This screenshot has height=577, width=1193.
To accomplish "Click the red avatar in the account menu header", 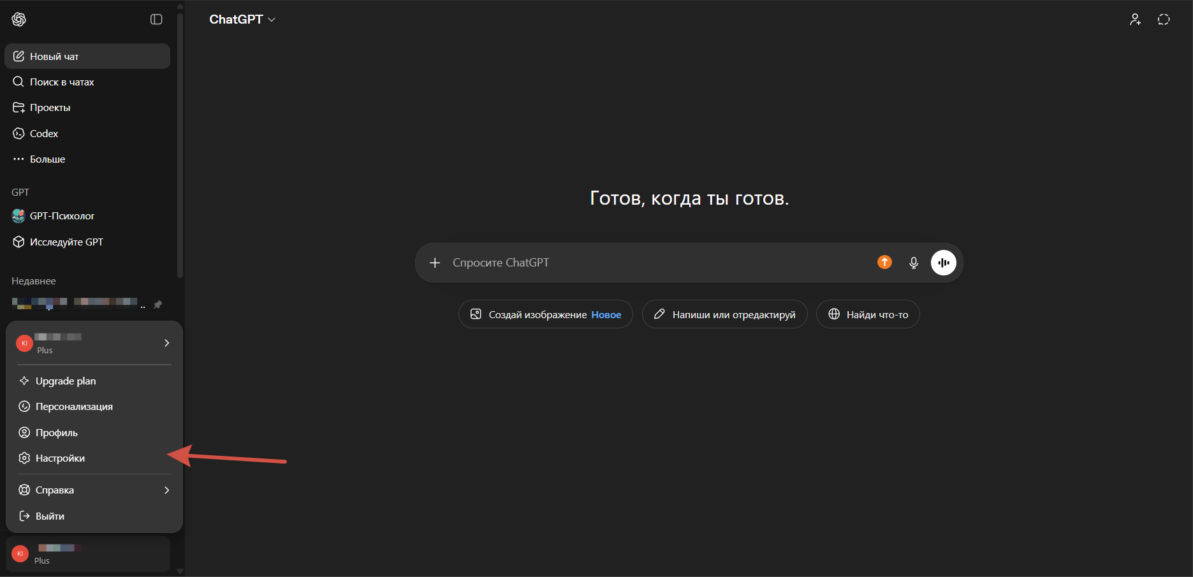I will tap(24, 343).
